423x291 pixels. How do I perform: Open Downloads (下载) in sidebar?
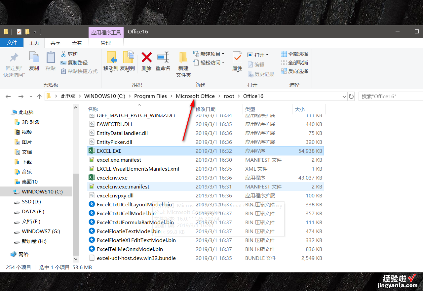click(x=27, y=162)
